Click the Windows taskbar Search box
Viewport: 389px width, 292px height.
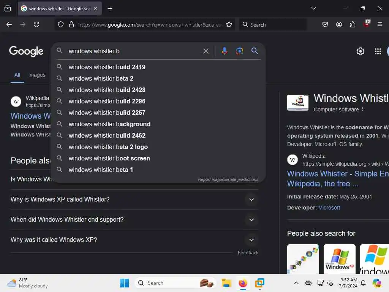(x=175, y=283)
